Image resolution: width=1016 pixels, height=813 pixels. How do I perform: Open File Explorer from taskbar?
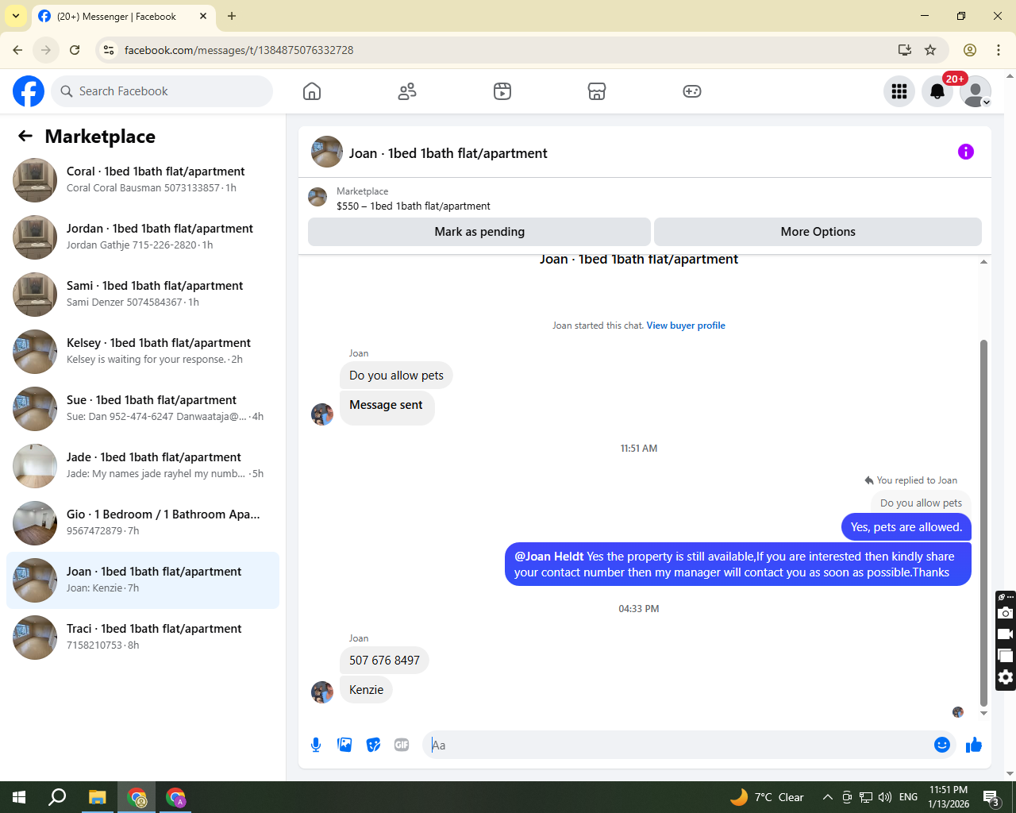coord(98,797)
